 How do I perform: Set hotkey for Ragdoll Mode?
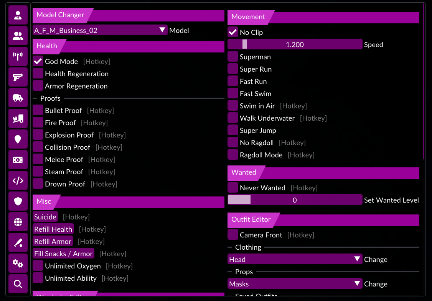click(x=301, y=155)
